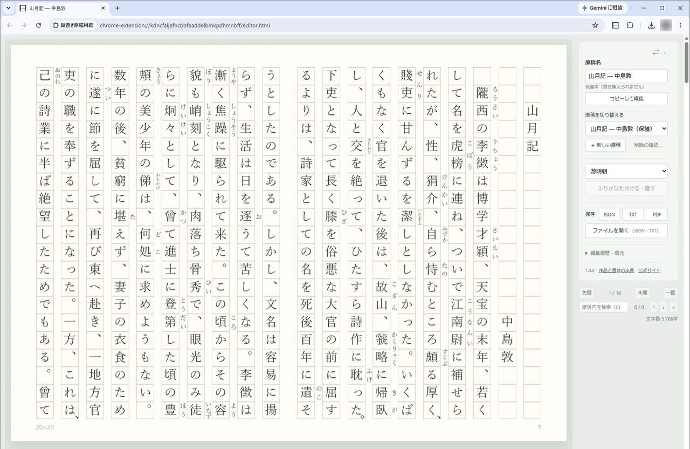Click the 原稿名 title input field
Image resolution: width=690 pixels, height=449 pixels.
coord(626,76)
